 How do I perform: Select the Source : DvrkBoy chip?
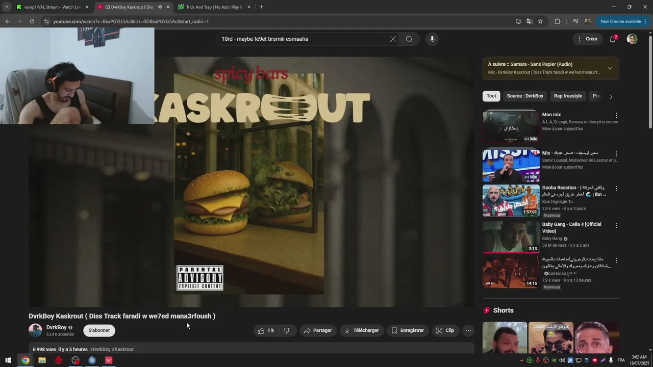pos(525,96)
